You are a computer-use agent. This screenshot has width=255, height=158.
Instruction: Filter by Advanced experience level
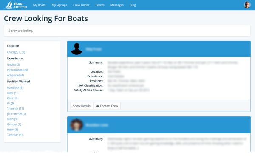coord(15,75)
